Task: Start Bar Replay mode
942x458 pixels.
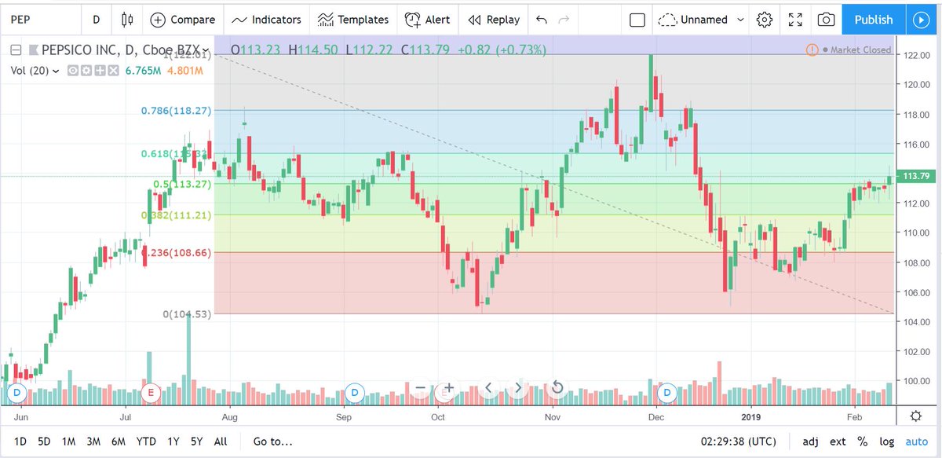Action: [494, 20]
